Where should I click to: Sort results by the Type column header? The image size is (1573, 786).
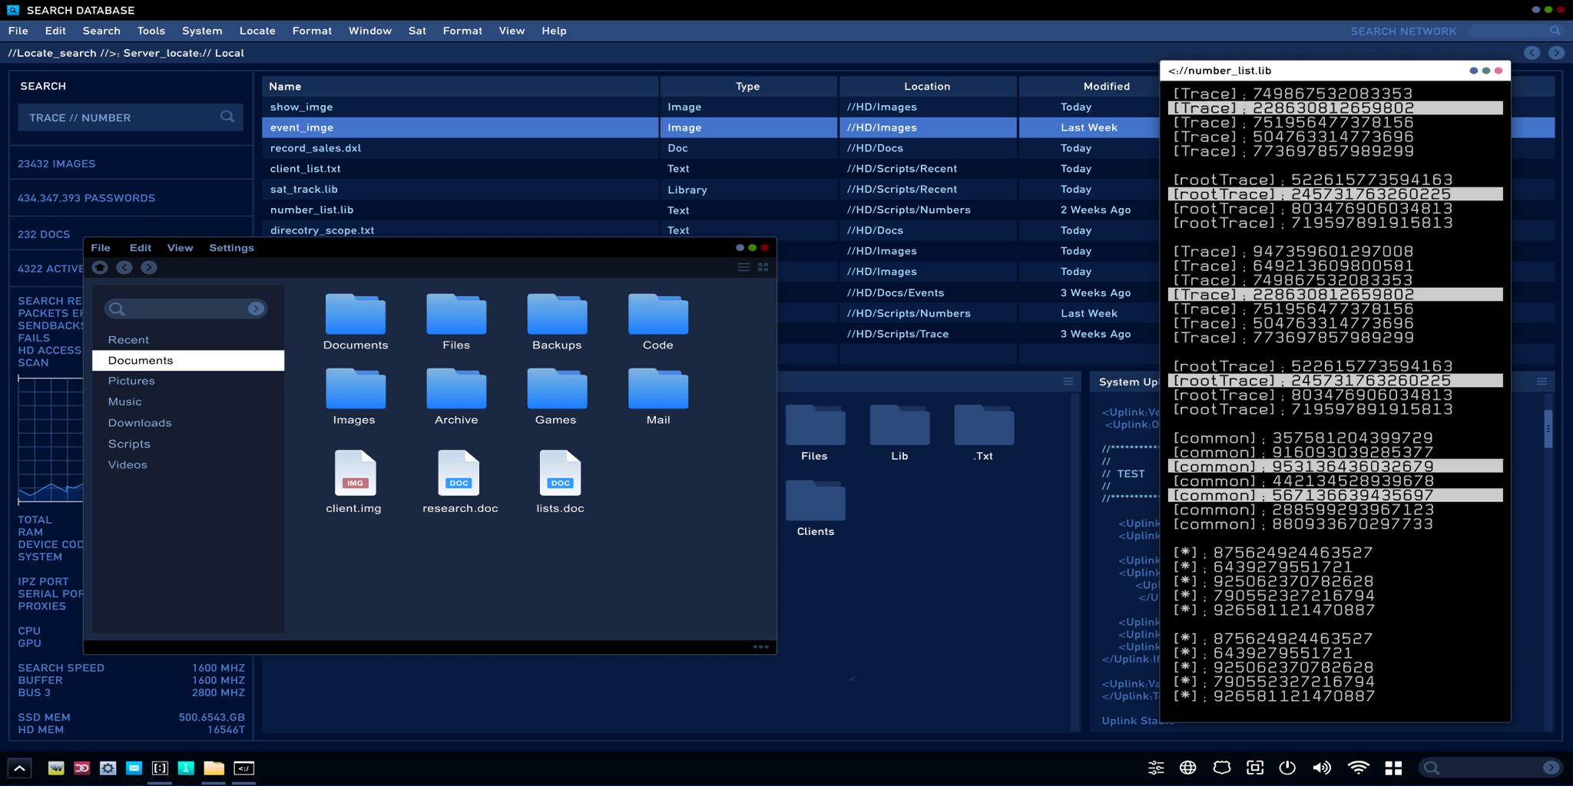tap(748, 86)
